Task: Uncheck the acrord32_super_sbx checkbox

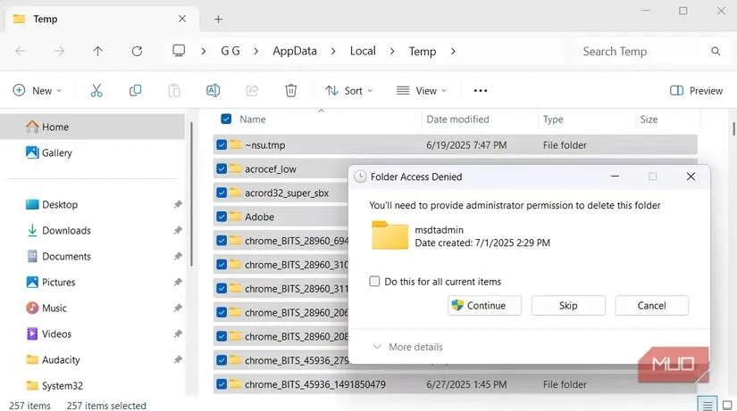Action: [222, 193]
